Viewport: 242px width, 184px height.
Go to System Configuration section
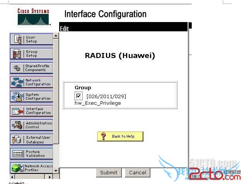point(38,97)
